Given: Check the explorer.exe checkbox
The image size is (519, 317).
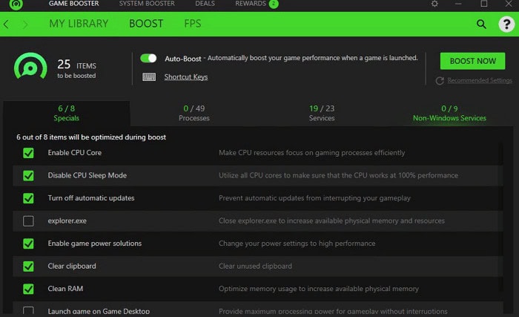Looking at the screenshot, I should tap(28, 220).
